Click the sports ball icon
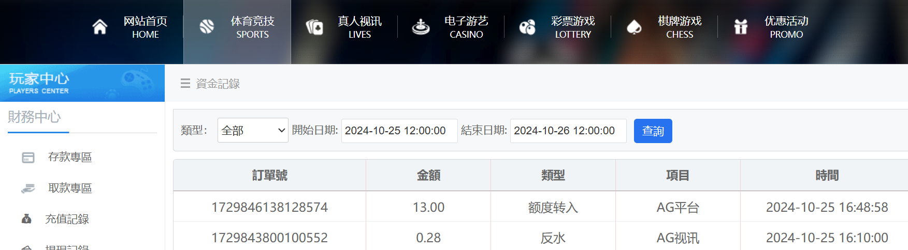The height and width of the screenshot is (250, 908). 207,27
